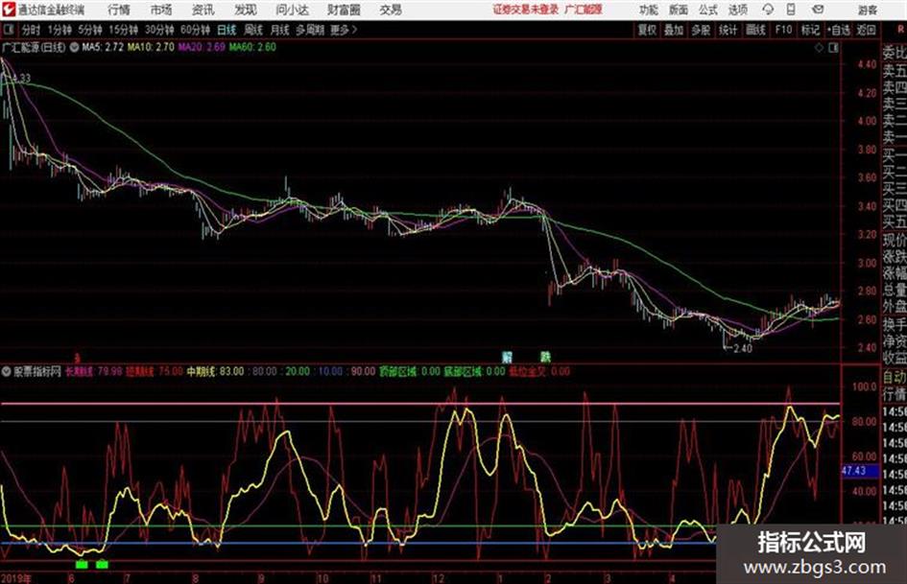Open the 资讯 menu
907x584 pixels.
tap(203, 10)
